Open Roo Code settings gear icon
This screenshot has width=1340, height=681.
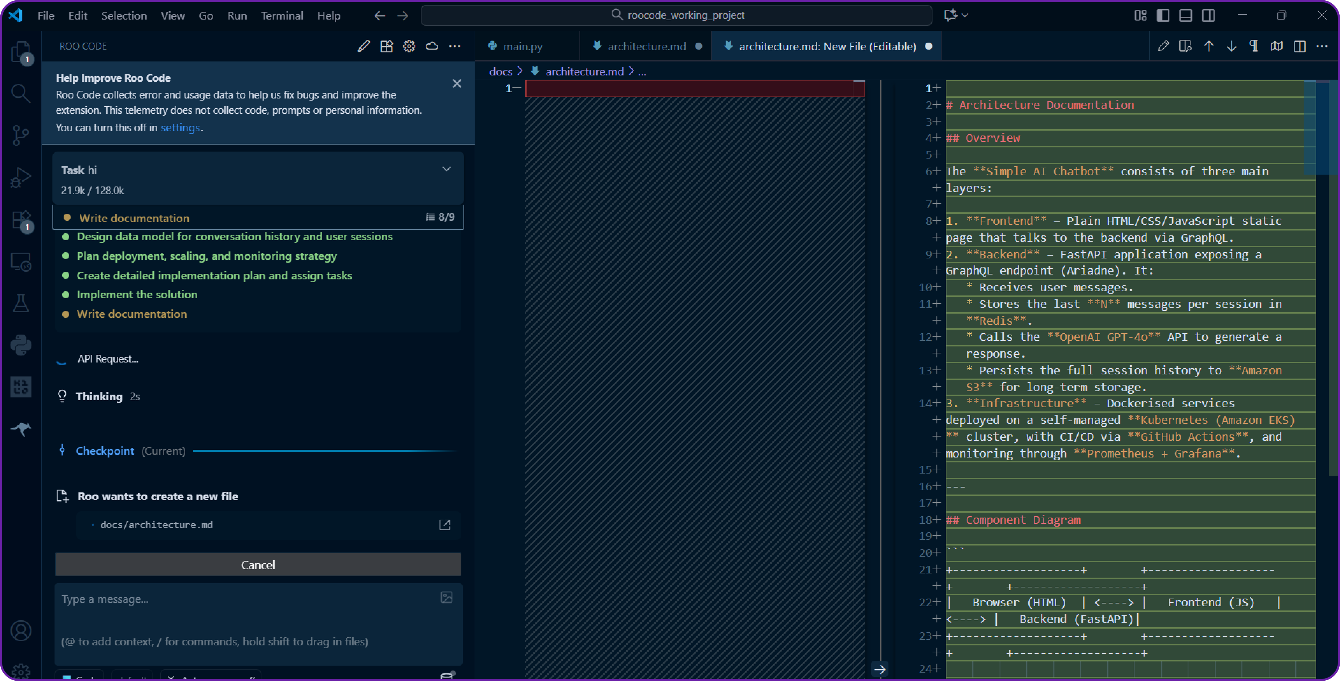click(x=409, y=46)
